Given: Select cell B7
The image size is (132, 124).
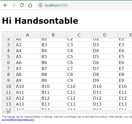Looking at the screenshot, I should (53, 68).
